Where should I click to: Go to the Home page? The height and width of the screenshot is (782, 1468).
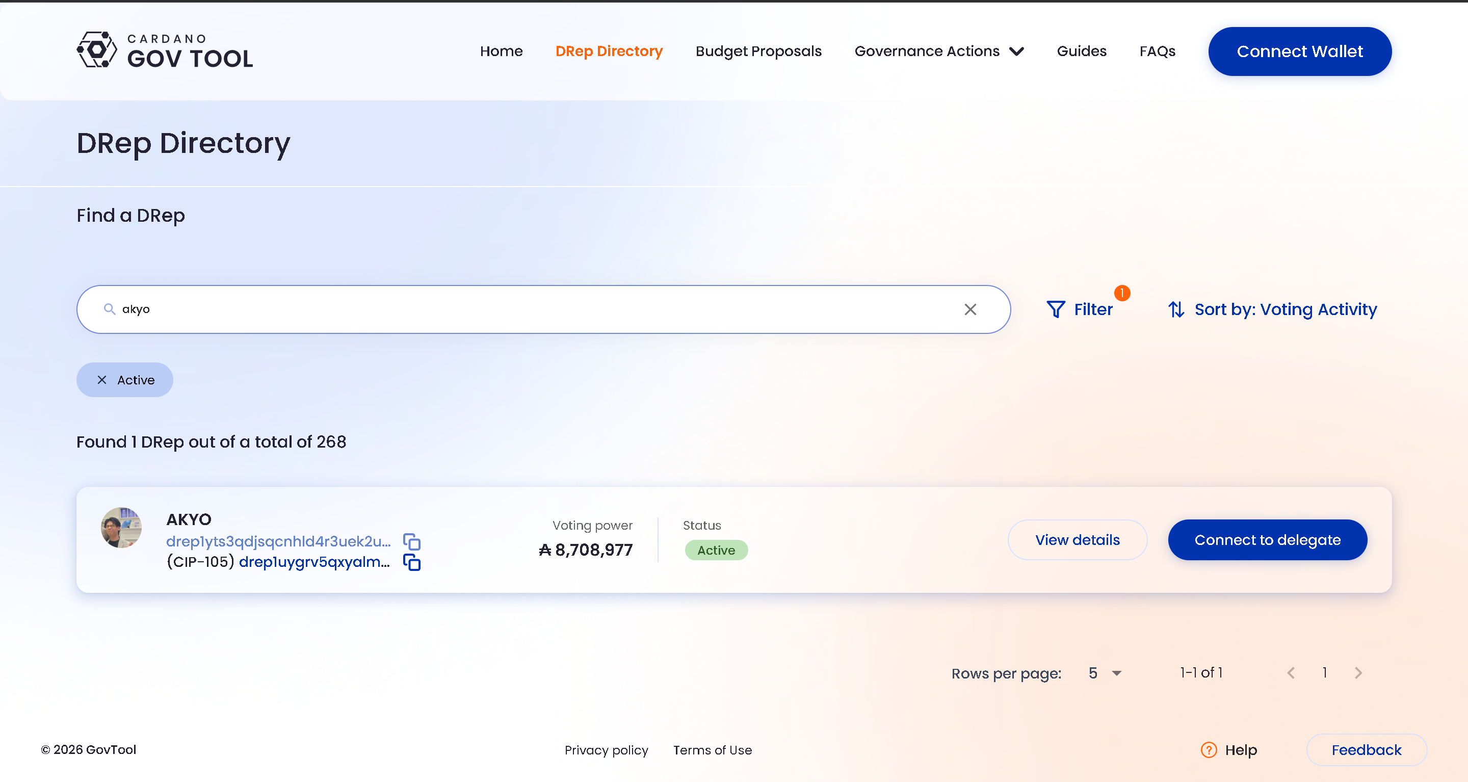click(x=501, y=51)
